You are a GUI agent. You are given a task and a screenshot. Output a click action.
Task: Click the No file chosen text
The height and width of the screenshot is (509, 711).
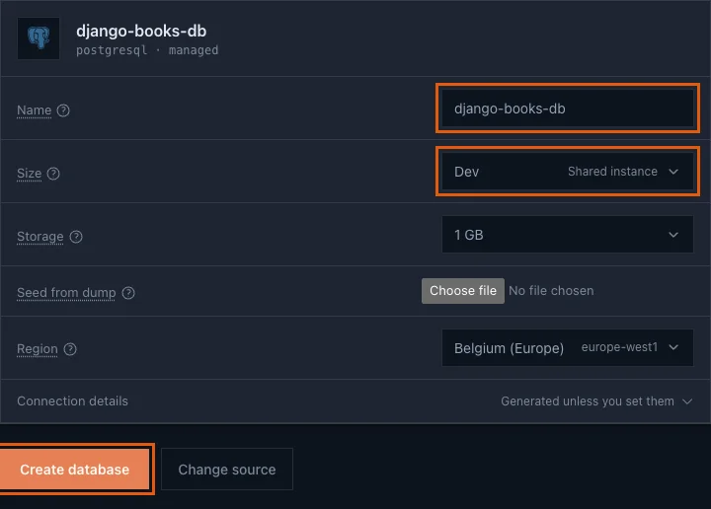pos(551,291)
